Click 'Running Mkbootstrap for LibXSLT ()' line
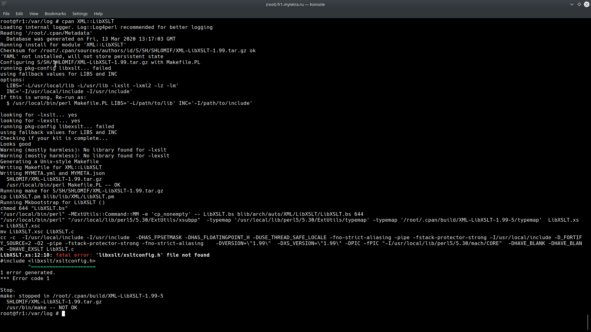 click(x=53, y=202)
